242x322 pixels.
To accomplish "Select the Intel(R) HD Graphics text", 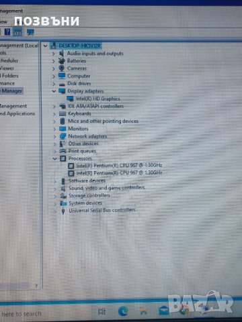I will [x=98, y=99].
